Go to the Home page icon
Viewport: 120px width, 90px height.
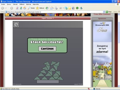(24, 8)
